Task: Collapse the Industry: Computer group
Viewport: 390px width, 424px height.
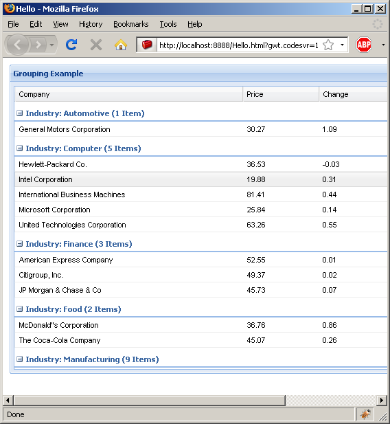Action: click(19, 148)
